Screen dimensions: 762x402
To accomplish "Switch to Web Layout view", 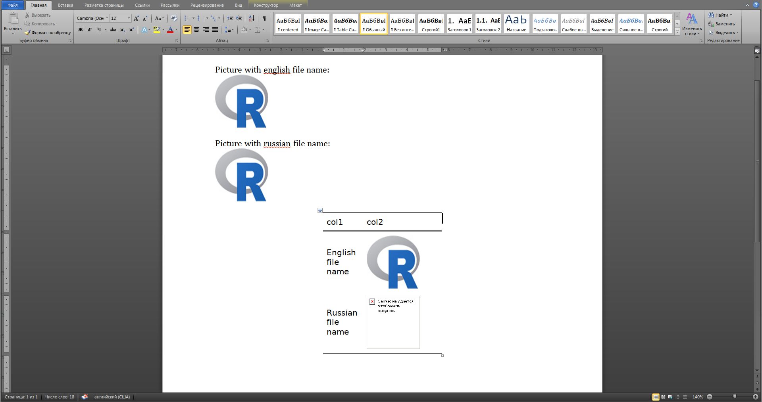I will (670, 397).
